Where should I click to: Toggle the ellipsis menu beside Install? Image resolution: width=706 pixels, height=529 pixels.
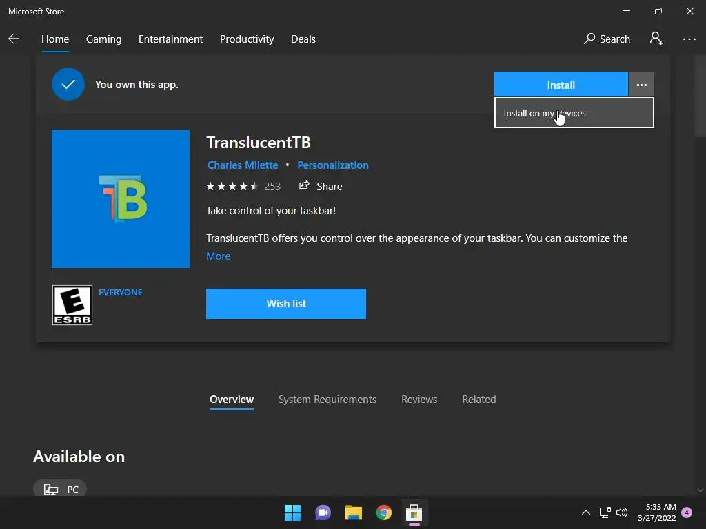641,85
